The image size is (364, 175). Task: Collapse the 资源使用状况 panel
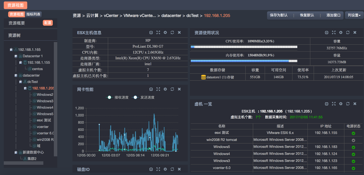(x=326, y=33)
